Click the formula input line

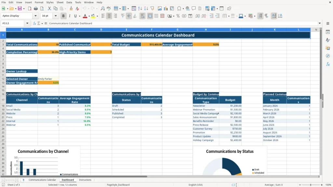[x=183, y=23]
